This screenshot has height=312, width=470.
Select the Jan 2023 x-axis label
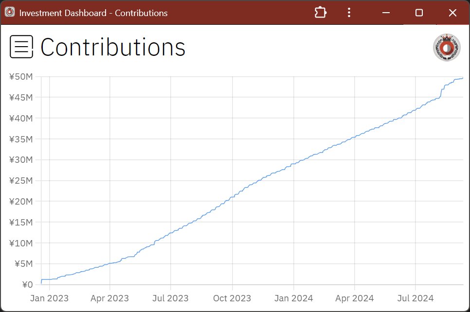coord(49,298)
